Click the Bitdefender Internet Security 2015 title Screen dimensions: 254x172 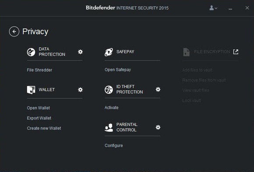click(x=127, y=8)
